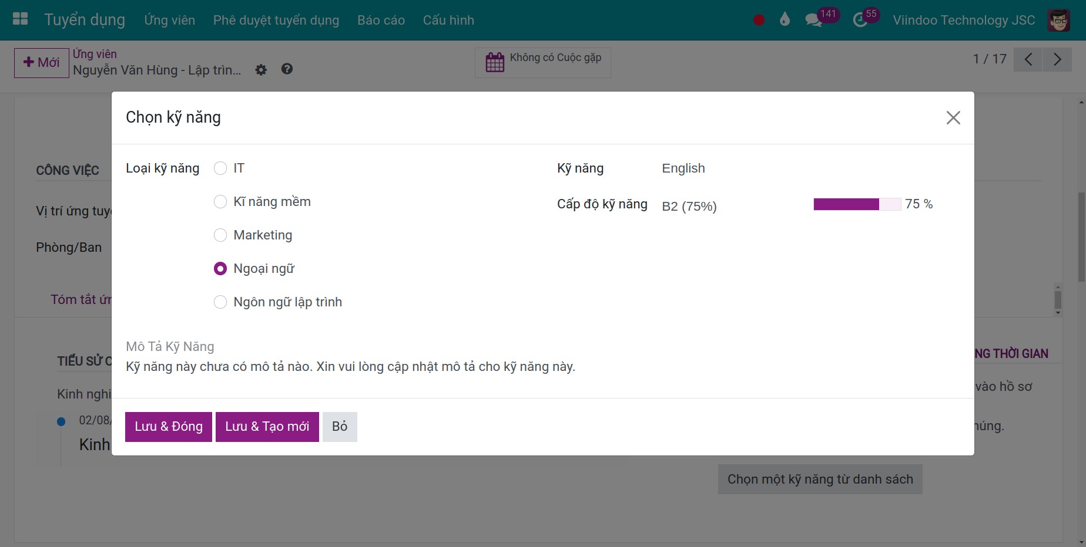Click the droplet icon in top bar
Screen dimensions: 1086x547
click(x=785, y=20)
